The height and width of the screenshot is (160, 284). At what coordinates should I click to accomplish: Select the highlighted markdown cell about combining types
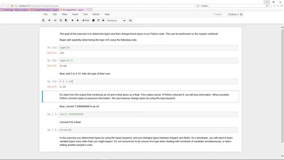(x=141, y=96)
